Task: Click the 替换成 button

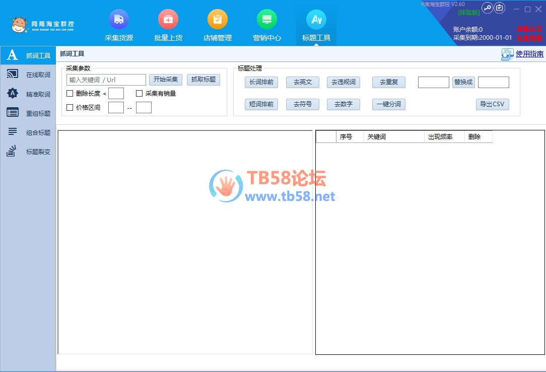Action: (463, 82)
